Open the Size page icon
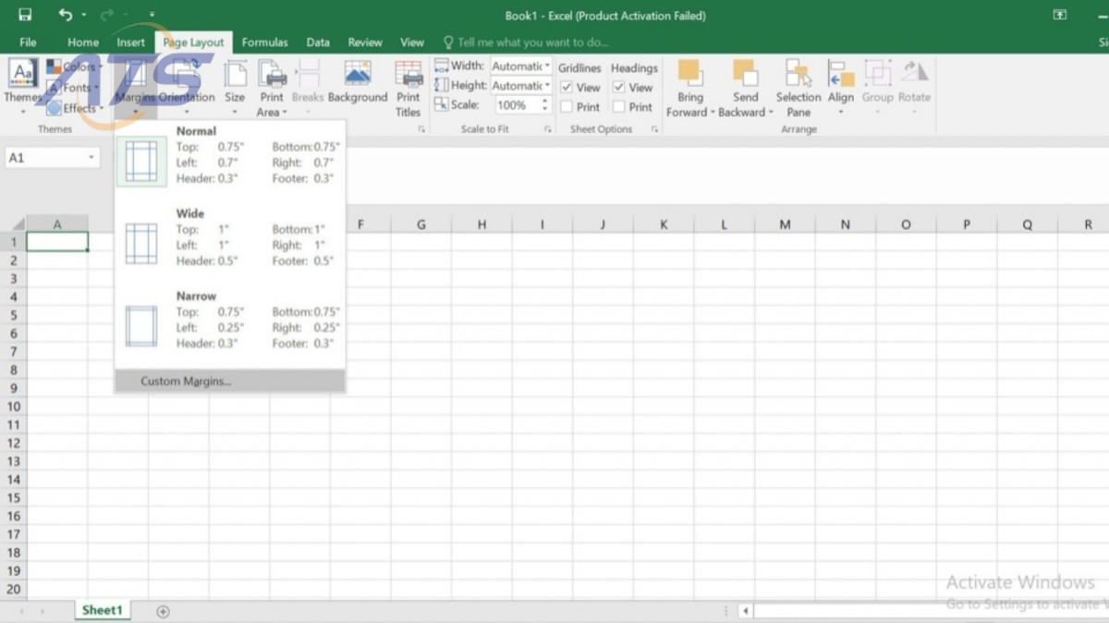The height and width of the screenshot is (623, 1109). click(x=236, y=74)
